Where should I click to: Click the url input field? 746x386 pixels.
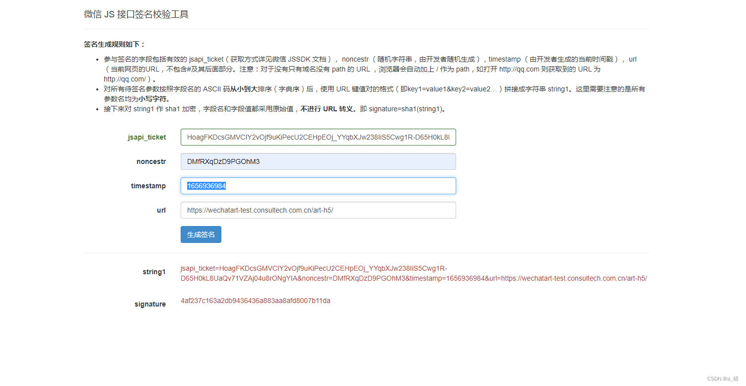318,210
